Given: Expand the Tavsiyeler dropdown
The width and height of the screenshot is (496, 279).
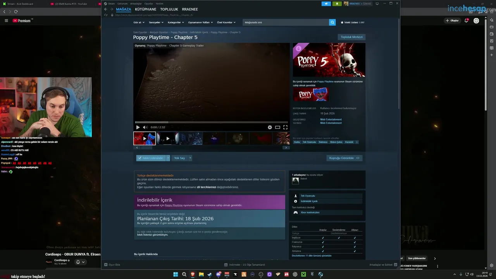Looking at the screenshot, I should (x=155, y=22).
